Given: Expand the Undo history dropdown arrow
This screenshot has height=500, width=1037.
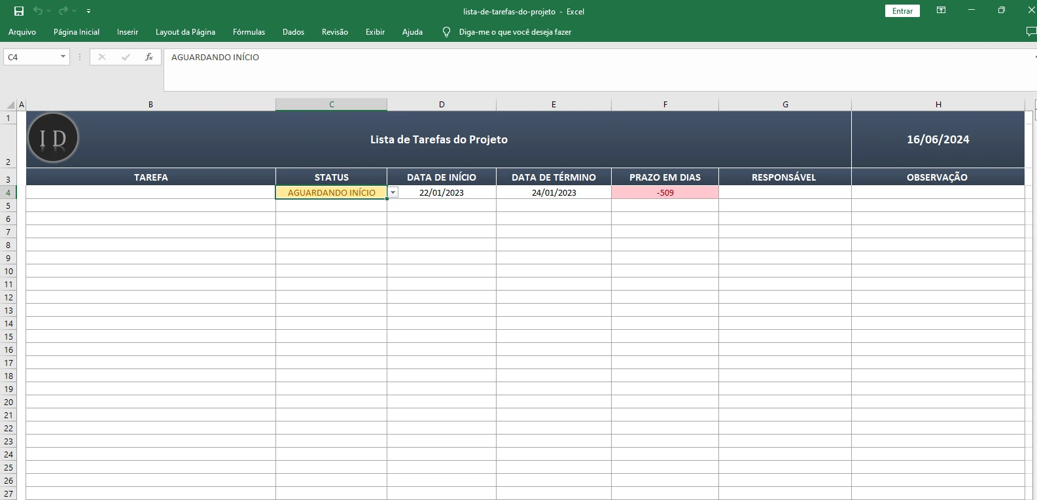Looking at the screenshot, I should pyautogui.click(x=48, y=11).
